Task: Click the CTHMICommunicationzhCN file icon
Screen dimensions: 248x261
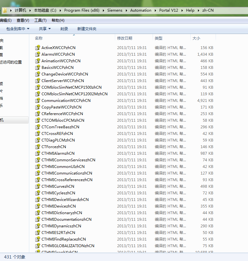Action: 38,173
